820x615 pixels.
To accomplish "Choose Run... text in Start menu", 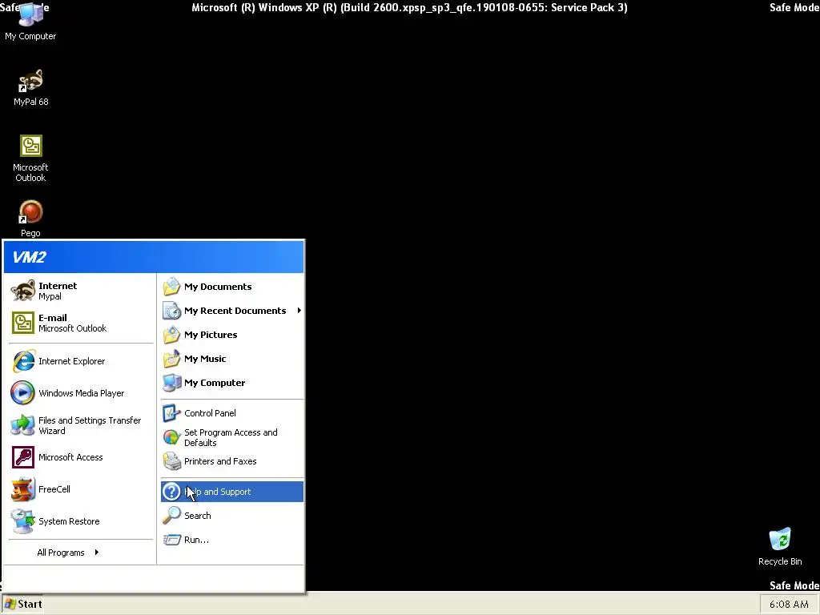I will point(197,540).
